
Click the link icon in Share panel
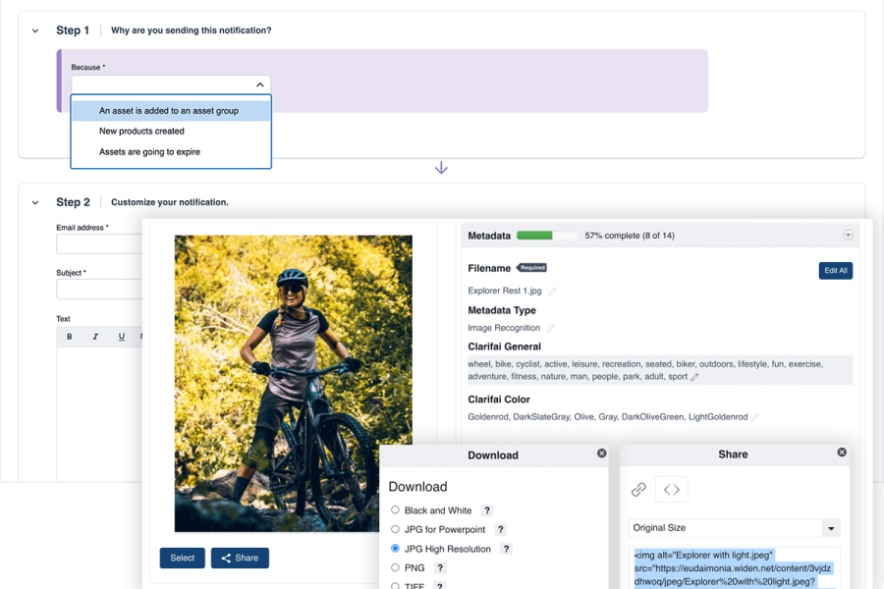[638, 489]
